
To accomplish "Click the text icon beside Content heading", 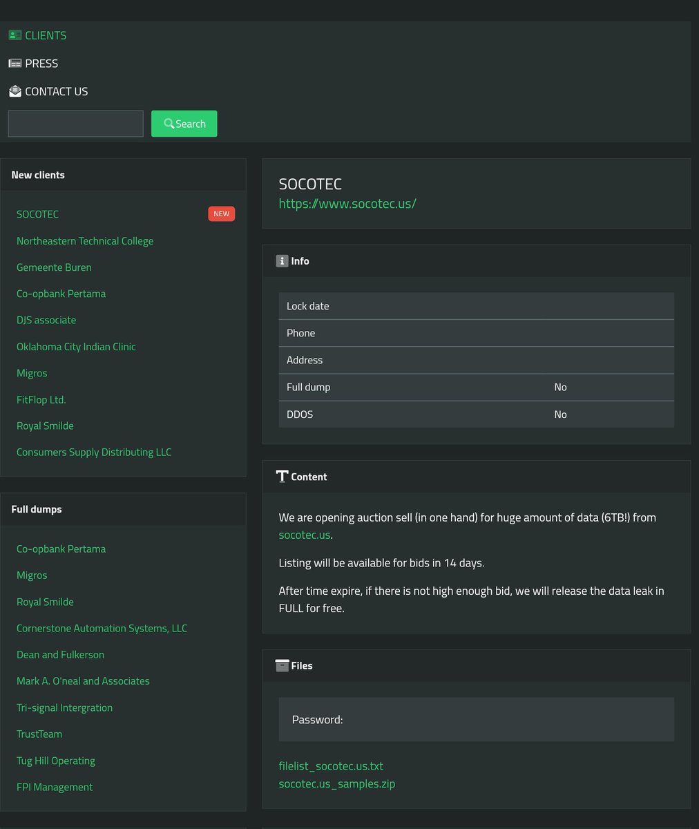I will pos(282,477).
